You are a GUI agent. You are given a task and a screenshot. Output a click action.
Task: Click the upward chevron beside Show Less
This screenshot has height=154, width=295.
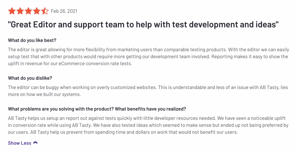tap(35, 143)
